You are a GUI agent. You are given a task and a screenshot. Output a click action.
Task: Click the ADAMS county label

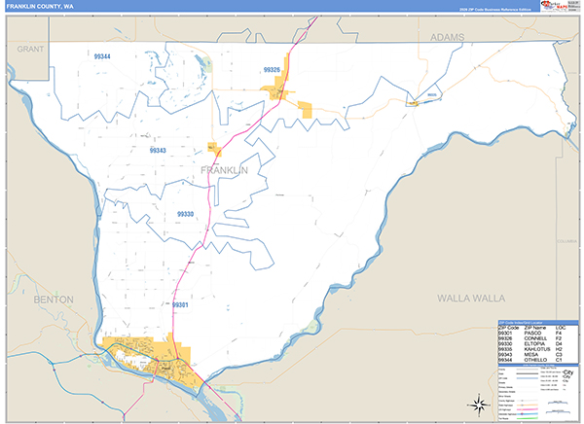pyautogui.click(x=448, y=37)
